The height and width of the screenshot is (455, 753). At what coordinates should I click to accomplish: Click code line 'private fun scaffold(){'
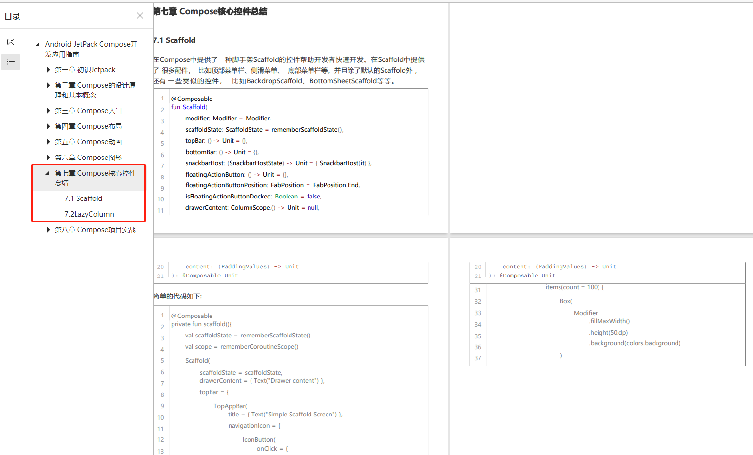point(201,324)
